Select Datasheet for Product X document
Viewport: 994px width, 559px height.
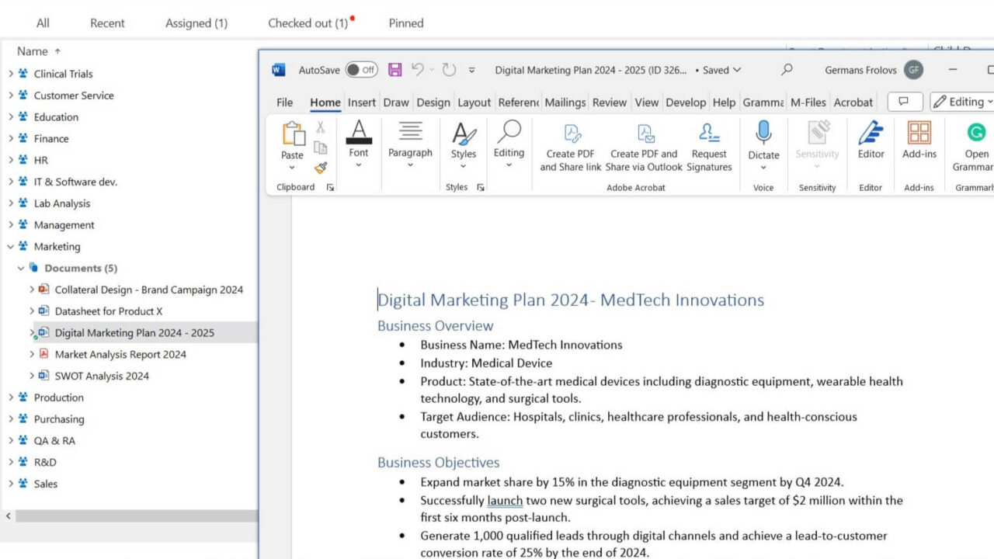[x=109, y=311]
